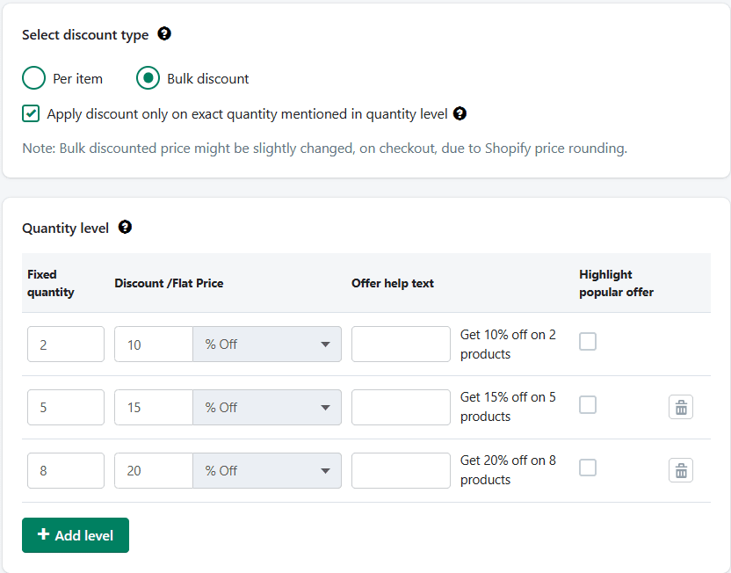Highlight the 5 products offer as popular

[588, 405]
